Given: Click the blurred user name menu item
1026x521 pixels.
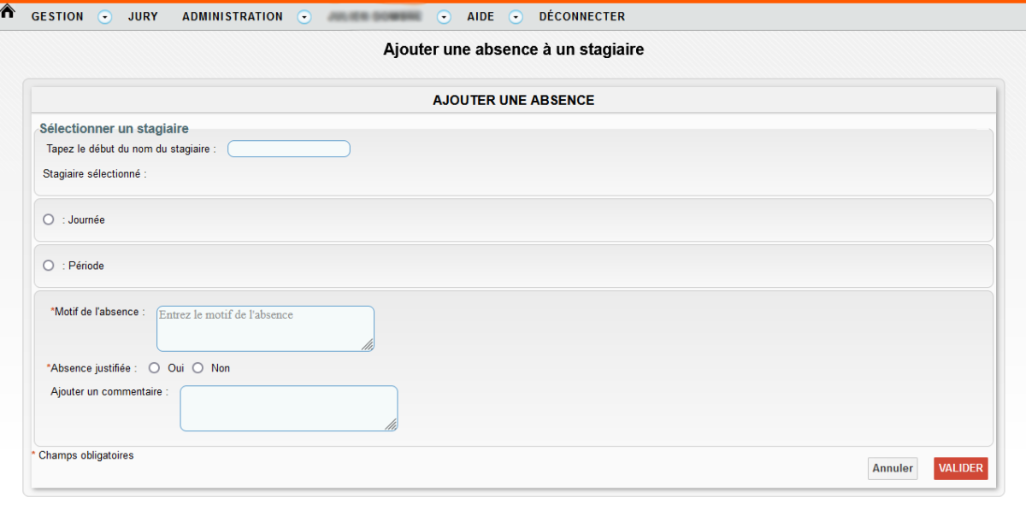Looking at the screenshot, I should pos(374,17).
